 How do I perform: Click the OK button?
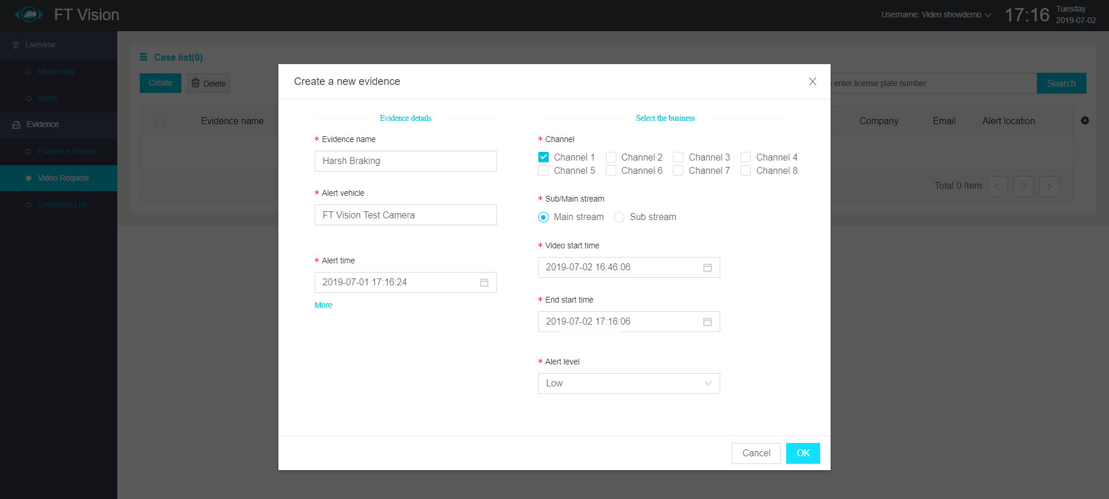tap(803, 453)
